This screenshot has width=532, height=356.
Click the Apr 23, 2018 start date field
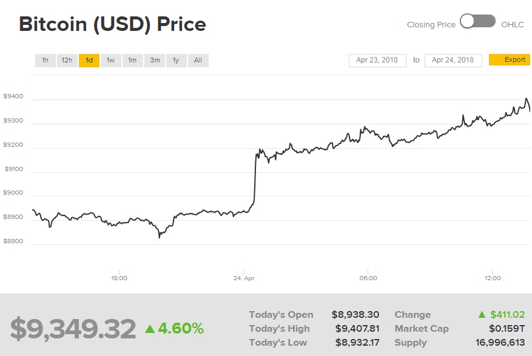pyautogui.click(x=377, y=60)
